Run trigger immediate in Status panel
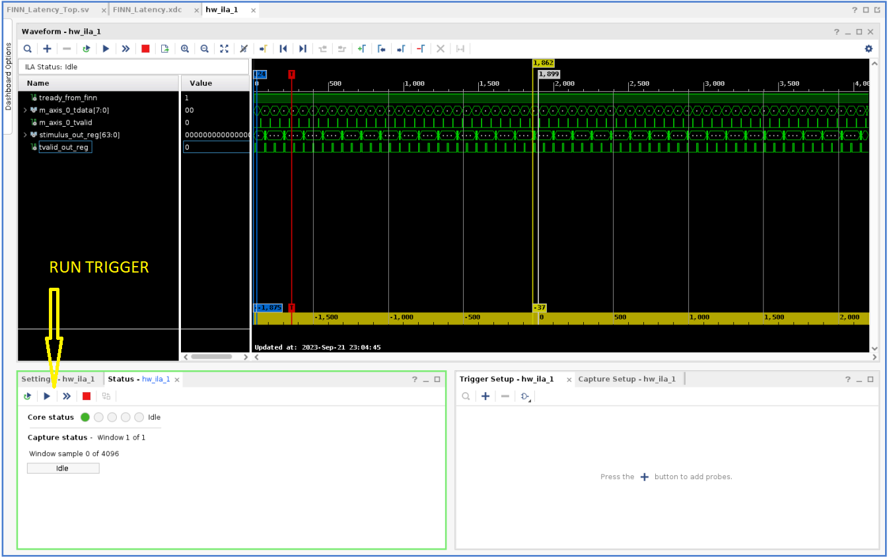Viewport: 891px width, 559px height. 67,396
